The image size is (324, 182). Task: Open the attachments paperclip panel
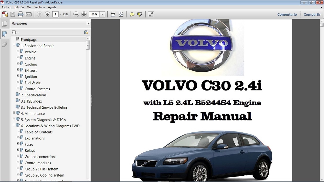pyautogui.click(x=4, y=44)
